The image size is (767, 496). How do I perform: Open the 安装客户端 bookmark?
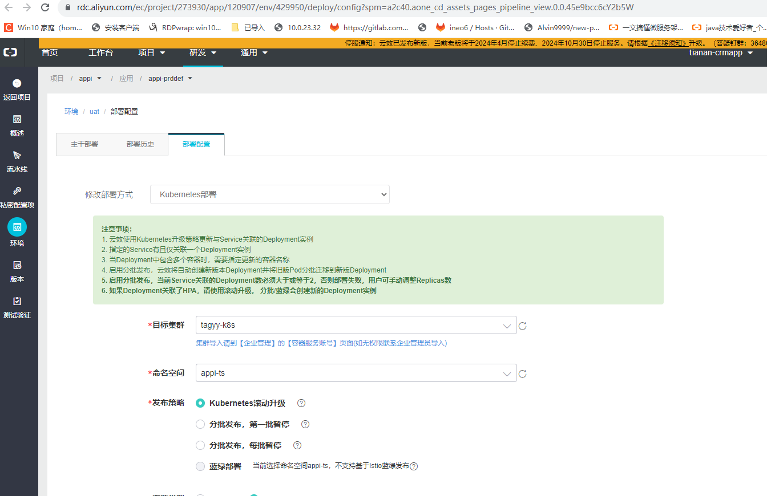(x=115, y=27)
